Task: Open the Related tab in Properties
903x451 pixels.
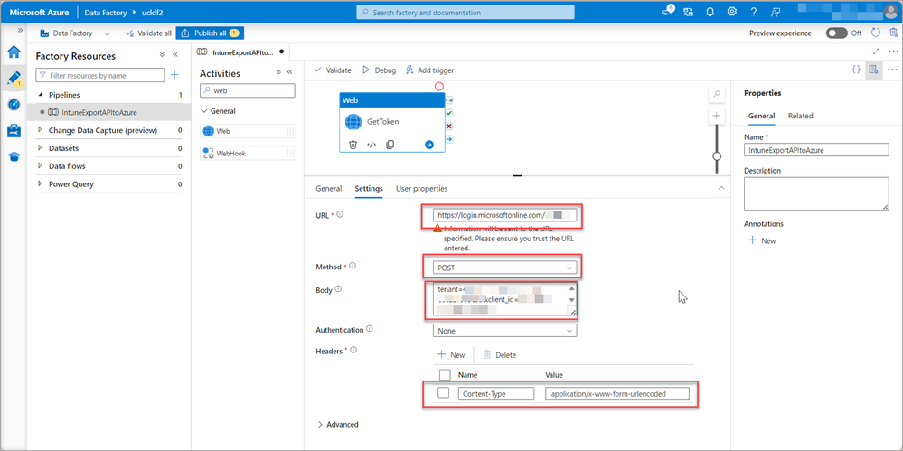Action: tap(801, 116)
